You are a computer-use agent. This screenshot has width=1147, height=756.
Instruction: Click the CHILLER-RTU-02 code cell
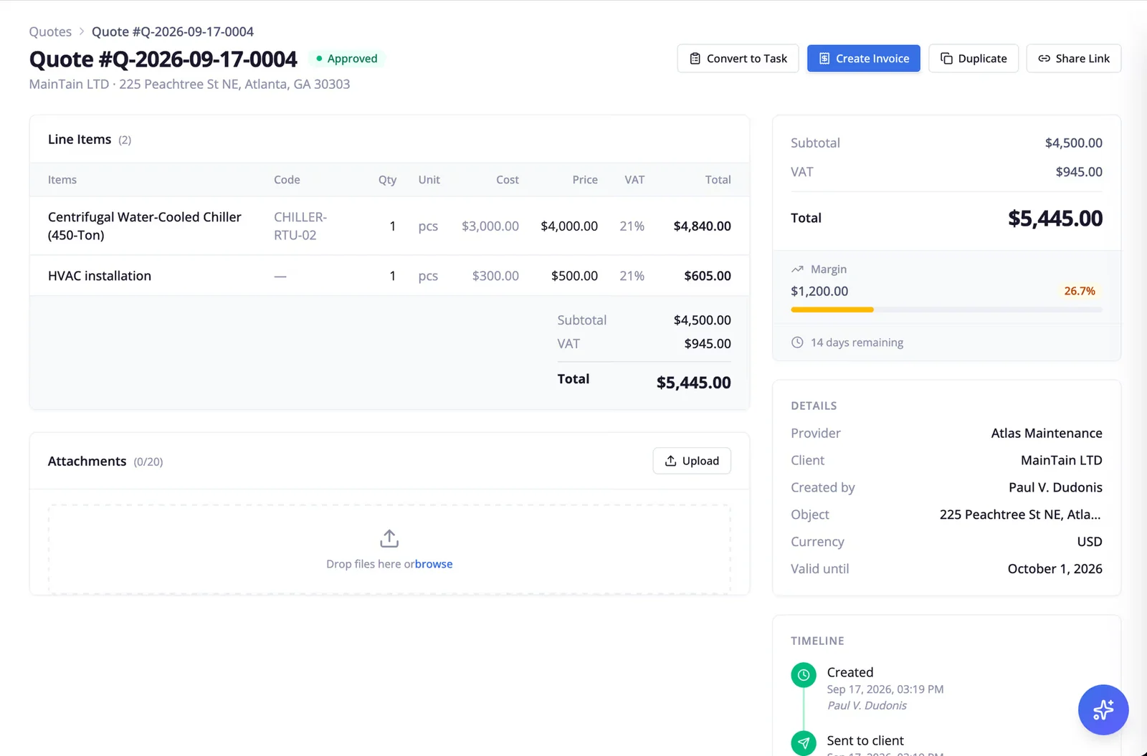click(x=300, y=226)
